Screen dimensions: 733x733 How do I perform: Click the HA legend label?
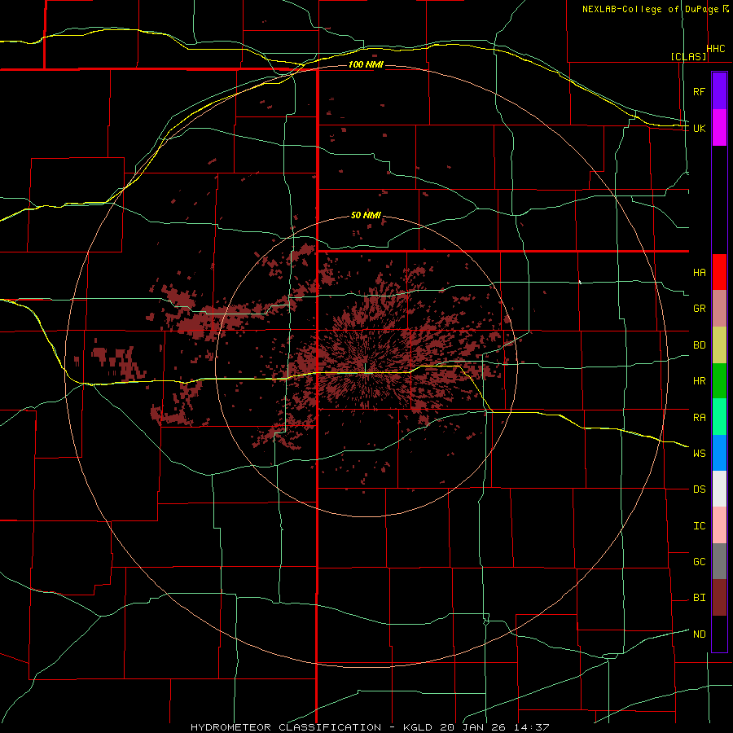(x=699, y=273)
